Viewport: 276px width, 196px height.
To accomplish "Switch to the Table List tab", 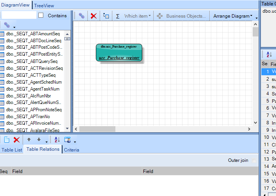I will click(12, 150).
